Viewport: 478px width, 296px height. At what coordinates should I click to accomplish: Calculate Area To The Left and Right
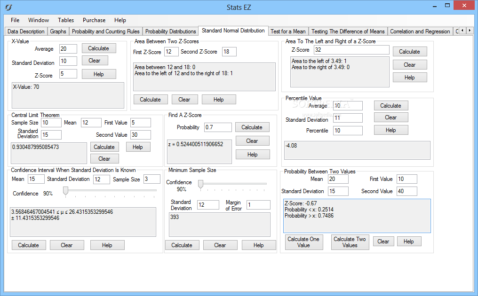click(410, 52)
